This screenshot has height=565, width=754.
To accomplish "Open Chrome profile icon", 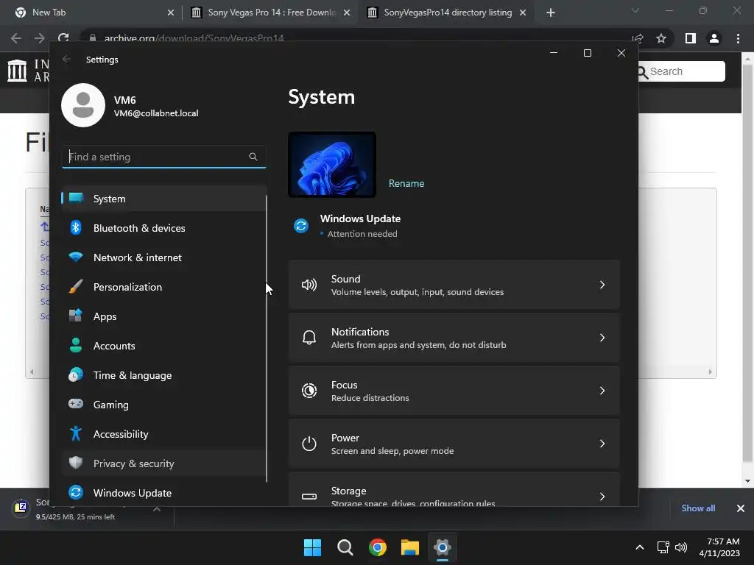I will pyautogui.click(x=714, y=38).
